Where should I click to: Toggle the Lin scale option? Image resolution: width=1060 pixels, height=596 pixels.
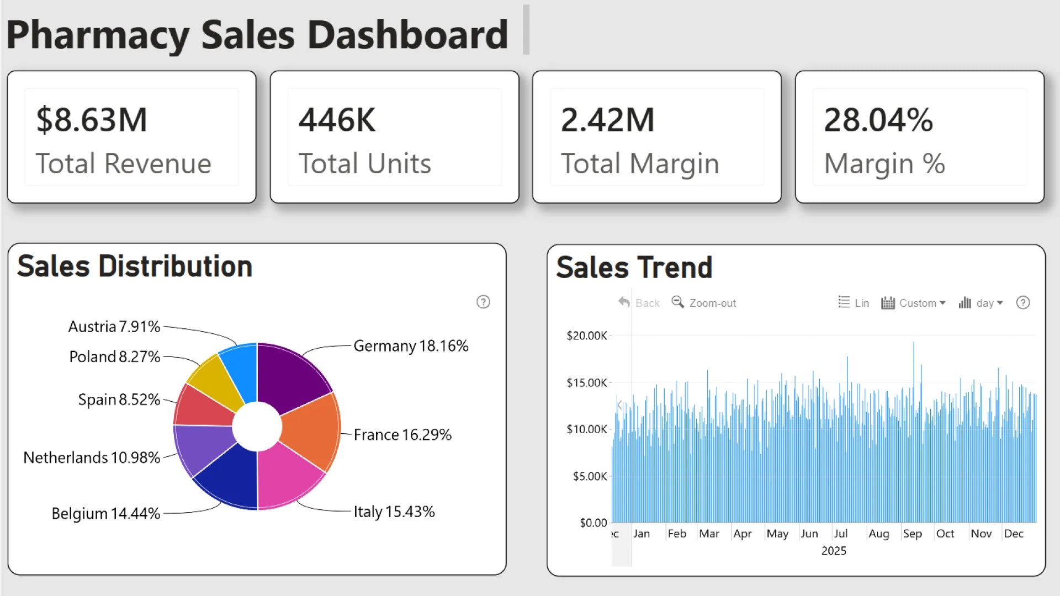click(x=861, y=303)
